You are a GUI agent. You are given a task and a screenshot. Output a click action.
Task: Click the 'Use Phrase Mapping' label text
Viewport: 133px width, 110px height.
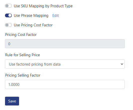click(31, 16)
